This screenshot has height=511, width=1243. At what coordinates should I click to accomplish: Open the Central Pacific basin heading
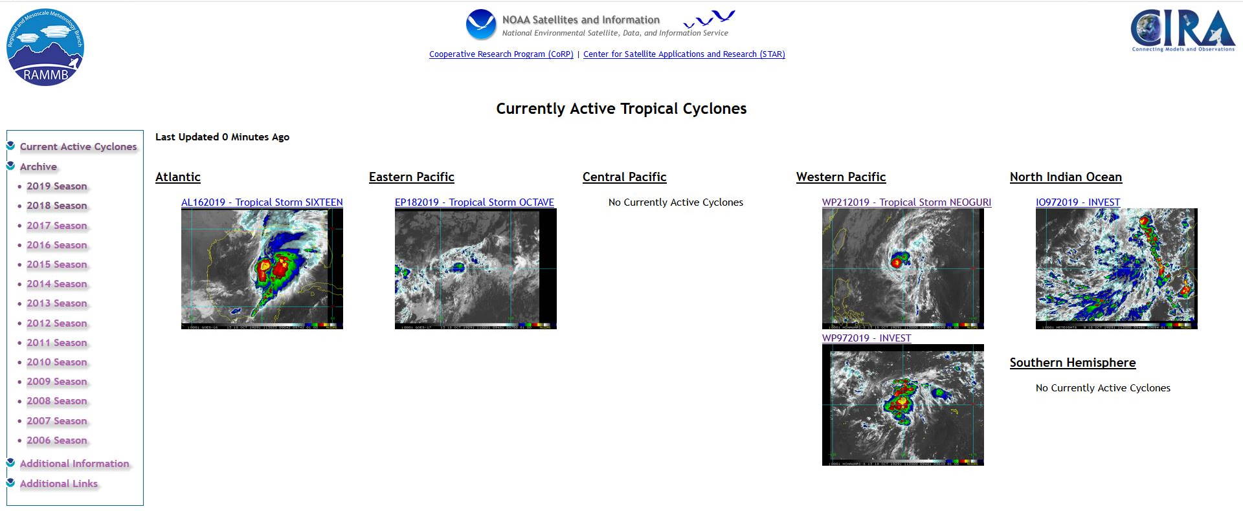(625, 177)
